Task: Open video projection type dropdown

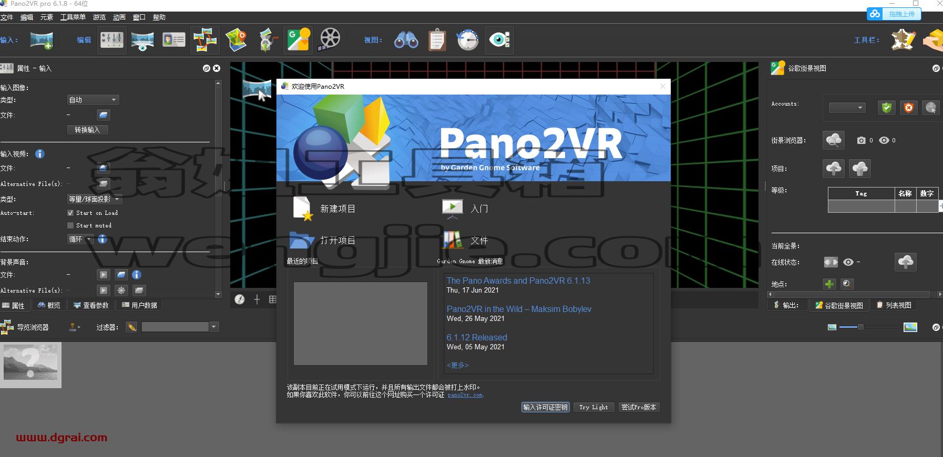Action: pyautogui.click(x=95, y=199)
